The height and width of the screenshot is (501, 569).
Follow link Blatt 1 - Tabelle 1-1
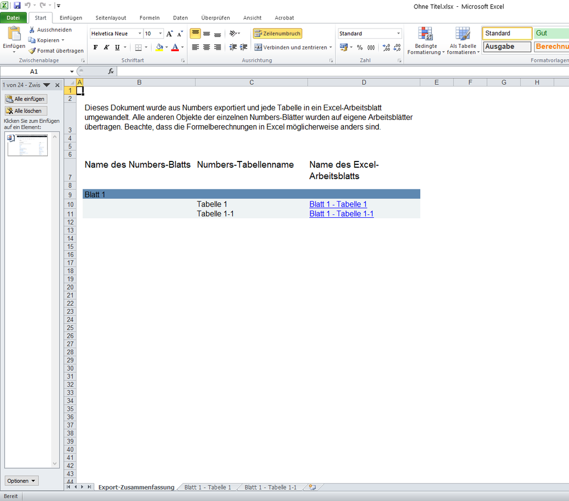(x=342, y=214)
